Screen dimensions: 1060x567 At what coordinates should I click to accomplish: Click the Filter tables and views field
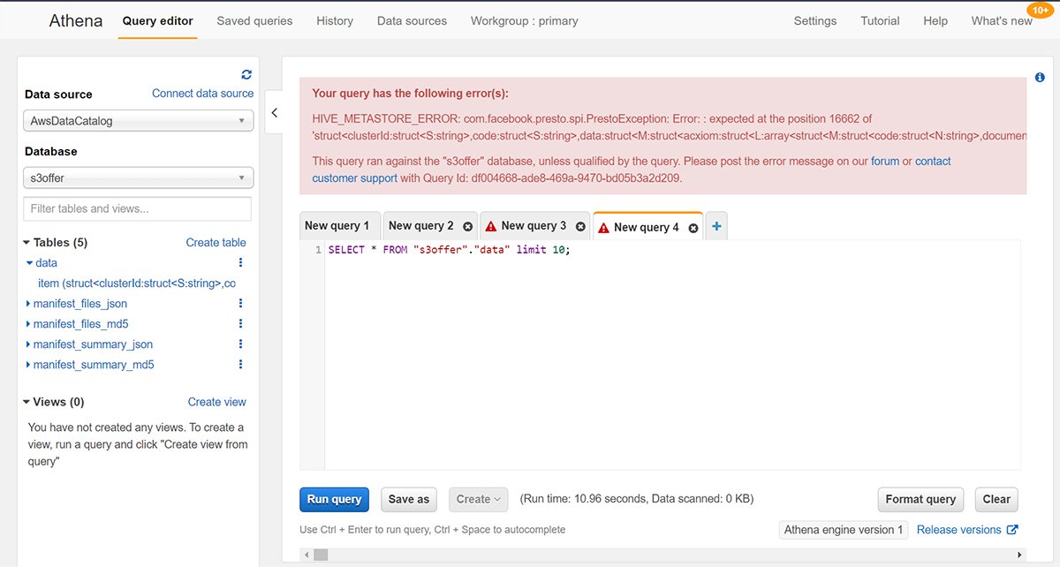tap(137, 208)
